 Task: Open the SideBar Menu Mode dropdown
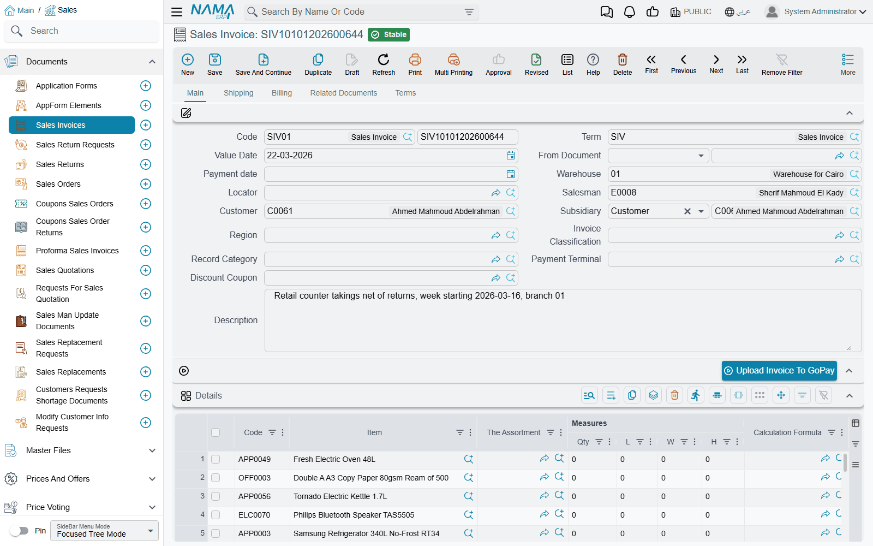(x=104, y=531)
